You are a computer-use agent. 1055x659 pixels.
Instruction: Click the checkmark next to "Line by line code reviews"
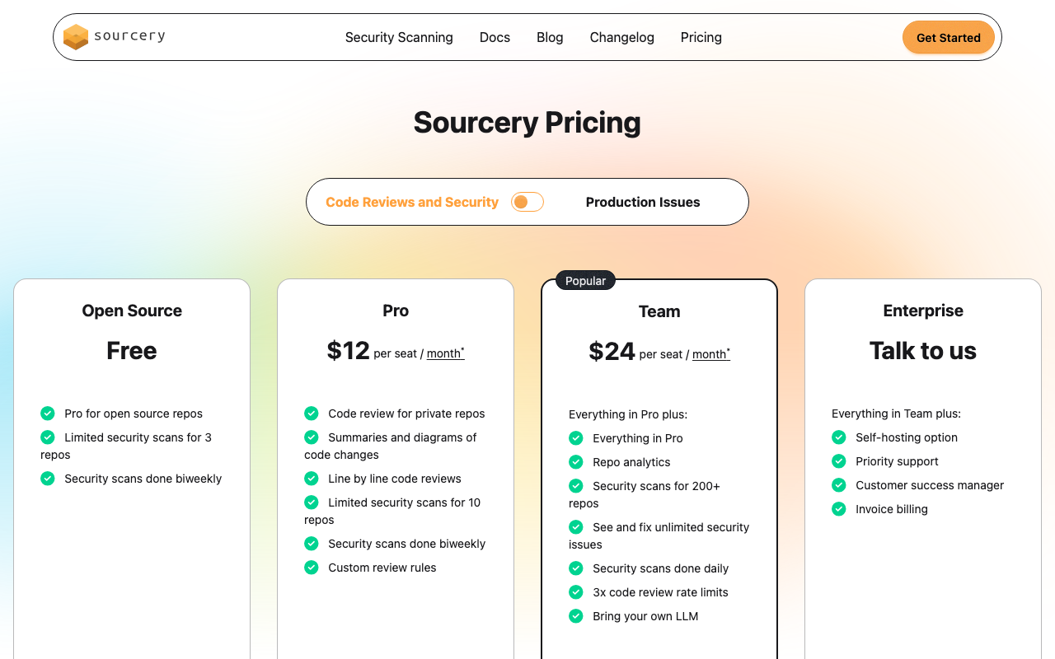pyautogui.click(x=311, y=479)
